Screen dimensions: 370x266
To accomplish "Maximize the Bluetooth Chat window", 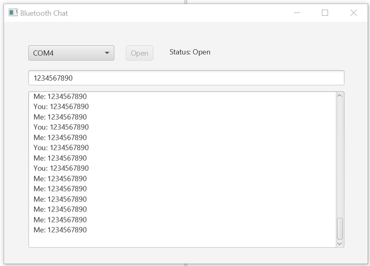I will [x=325, y=13].
